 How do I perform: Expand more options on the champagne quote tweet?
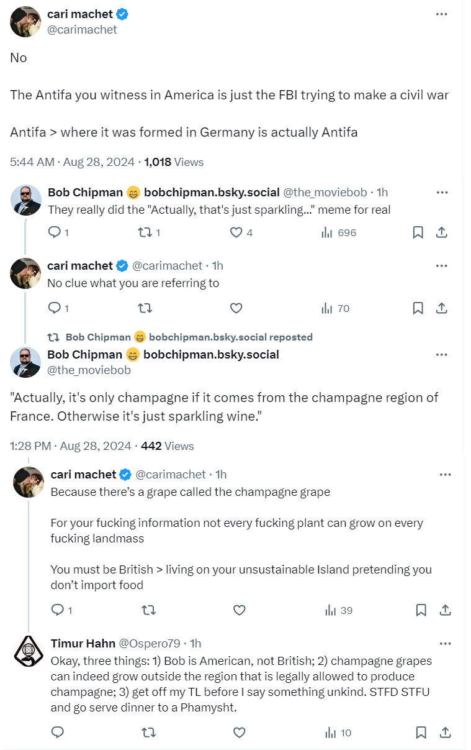click(442, 355)
